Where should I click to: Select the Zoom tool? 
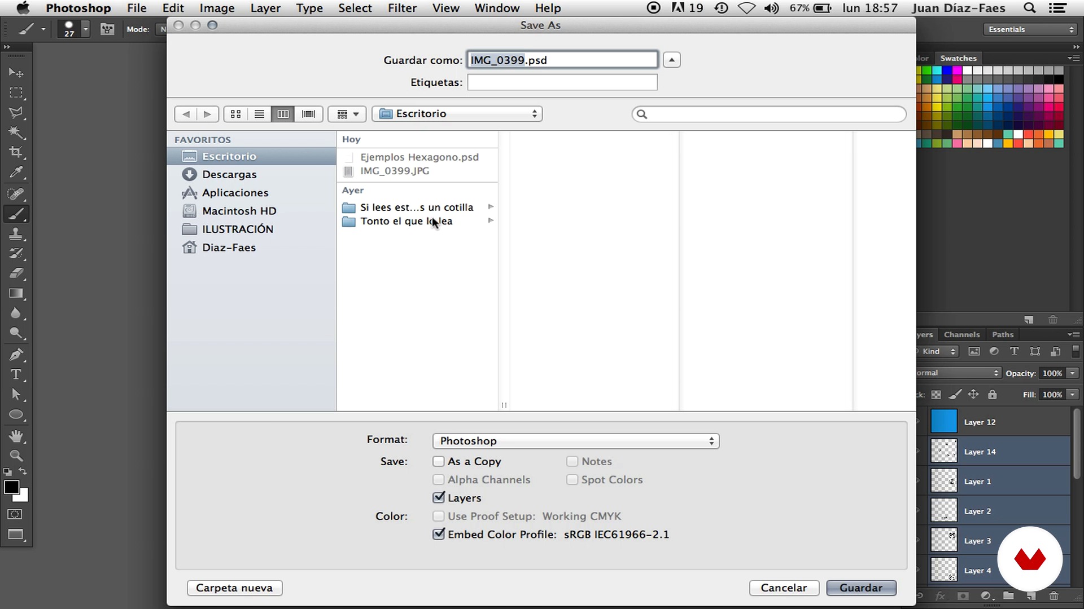16,456
